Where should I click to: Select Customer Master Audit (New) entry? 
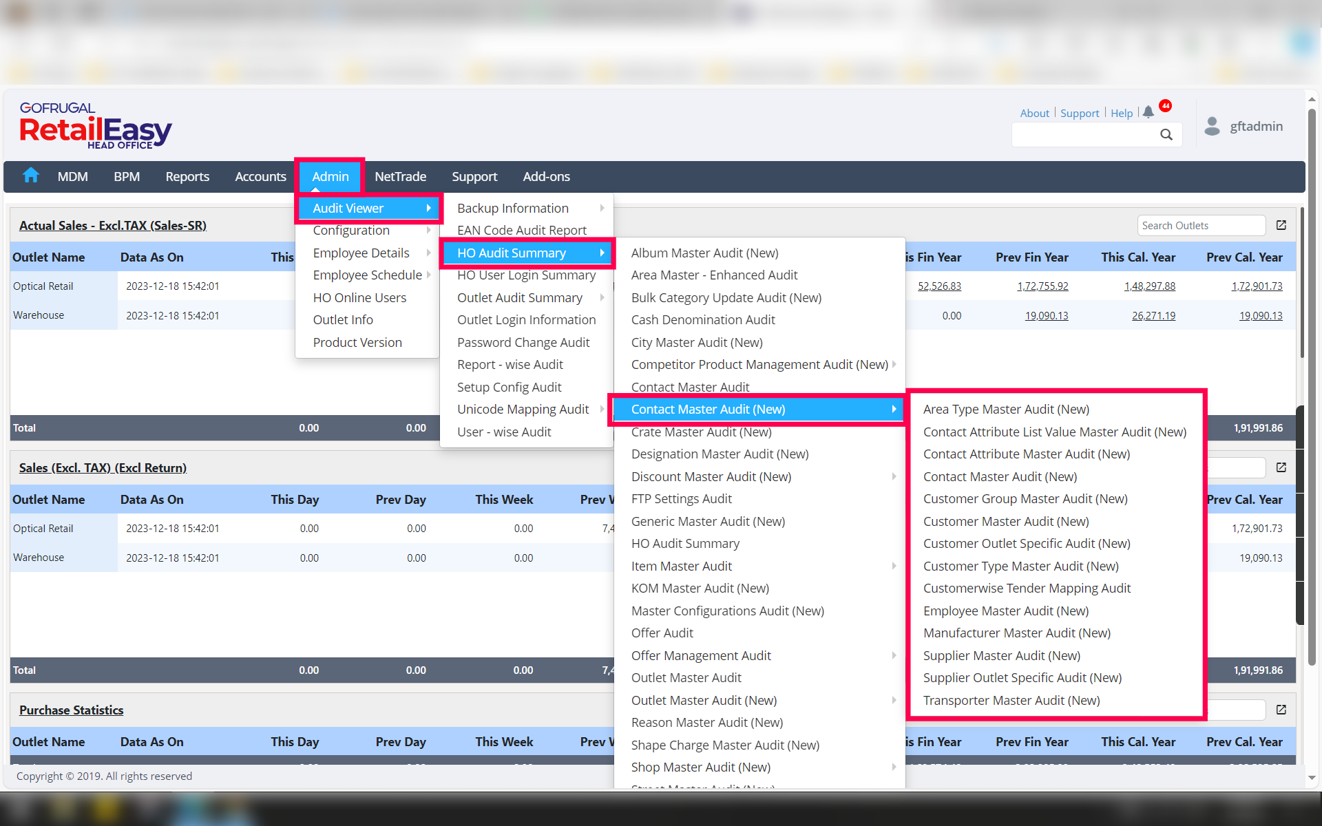coord(1006,521)
